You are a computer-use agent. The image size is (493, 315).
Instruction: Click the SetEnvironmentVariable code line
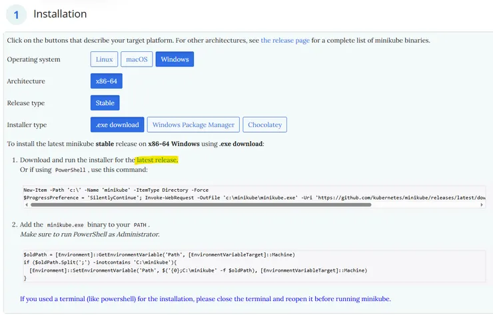click(x=198, y=270)
